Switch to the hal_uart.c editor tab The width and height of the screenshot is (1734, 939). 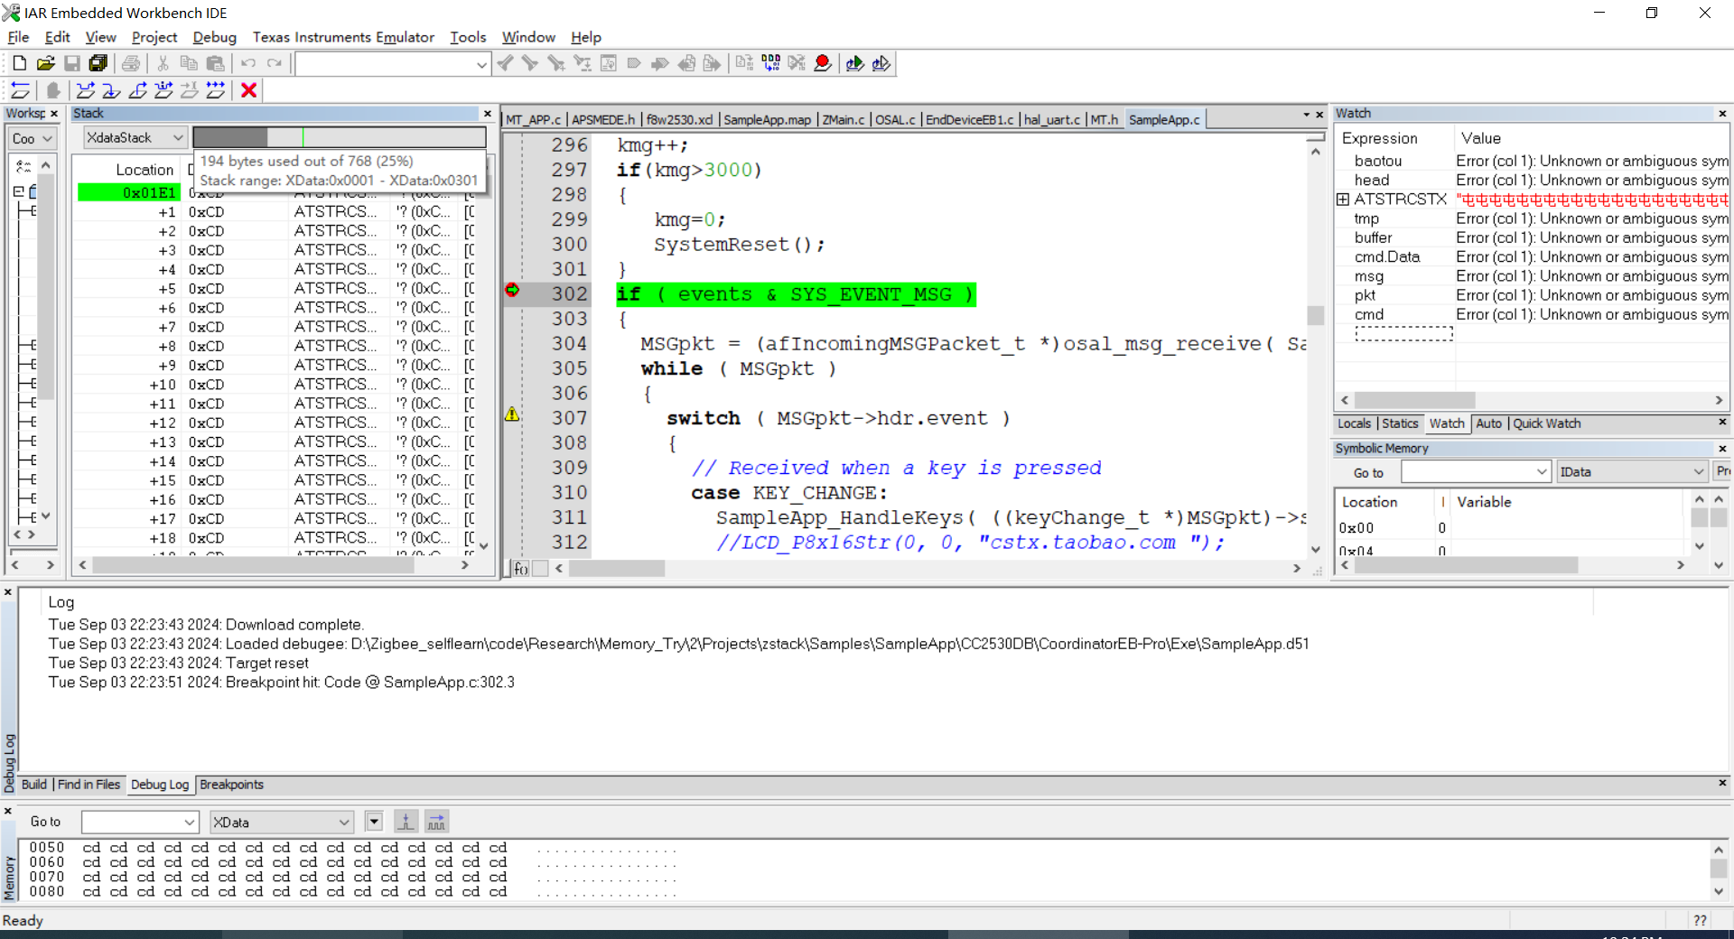(x=1052, y=119)
